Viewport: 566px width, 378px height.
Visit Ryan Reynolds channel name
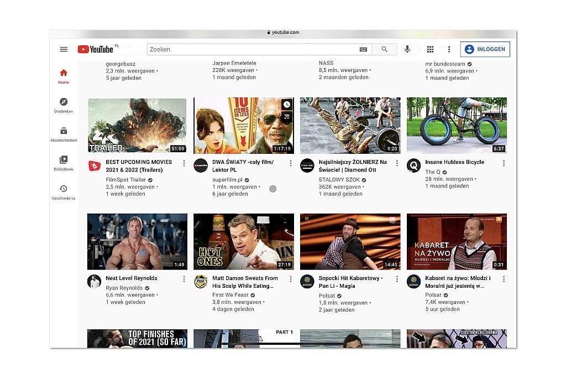[124, 288]
